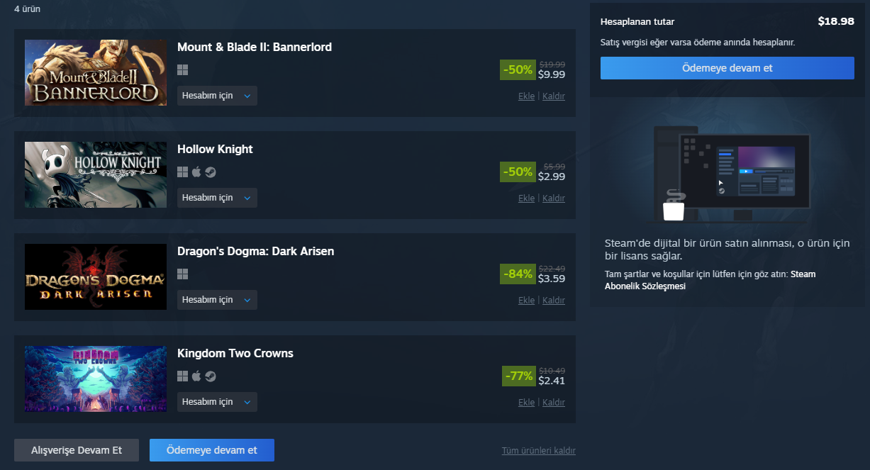Click 'Tüm ürünleri kaldır' link
The width and height of the screenshot is (870, 470).
click(x=538, y=451)
